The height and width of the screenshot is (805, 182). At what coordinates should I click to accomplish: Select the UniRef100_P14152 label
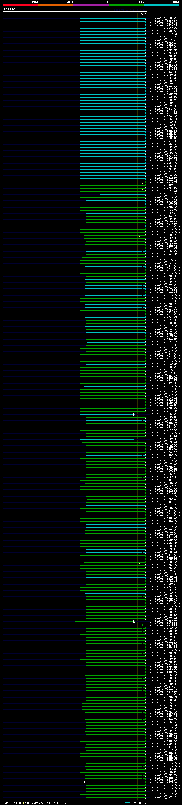click(163, 487)
